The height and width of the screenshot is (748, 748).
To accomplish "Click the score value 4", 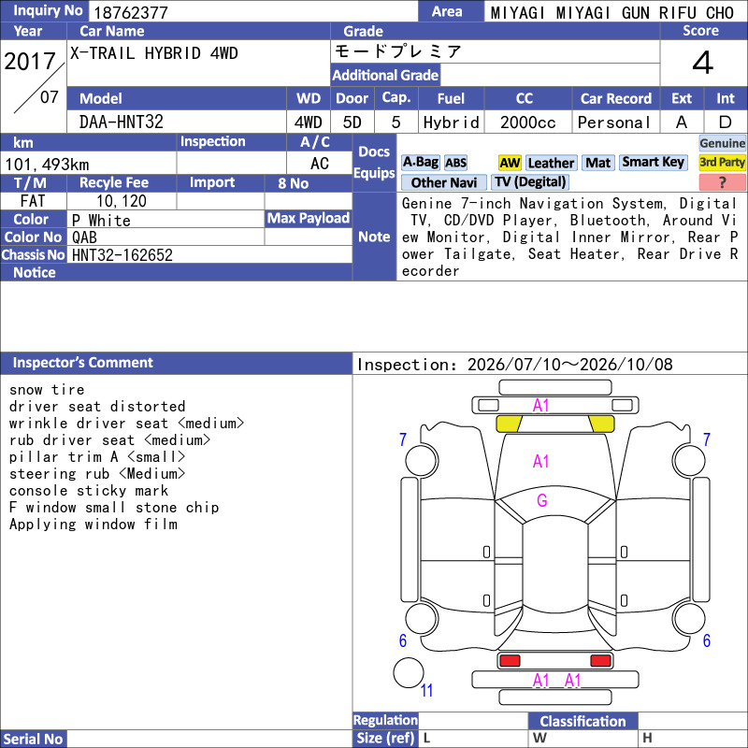I will 703,63.
